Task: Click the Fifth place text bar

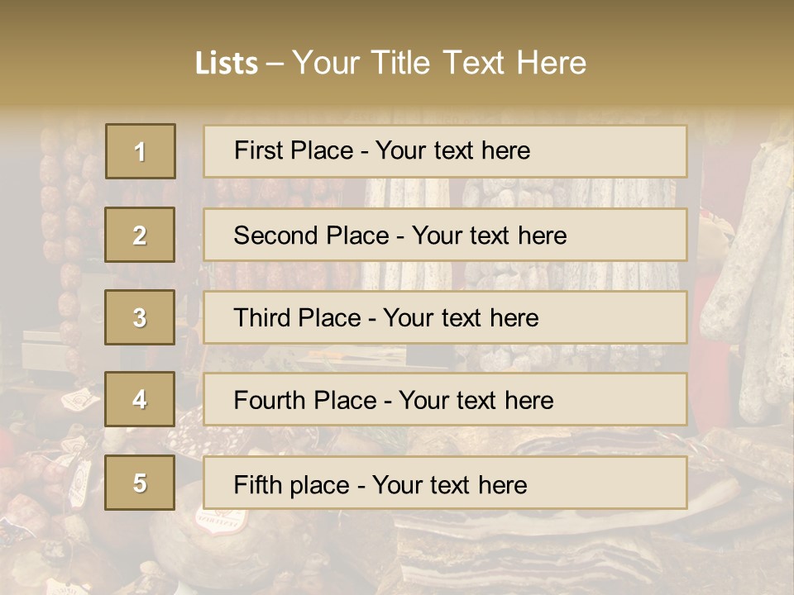Action: pos(445,483)
